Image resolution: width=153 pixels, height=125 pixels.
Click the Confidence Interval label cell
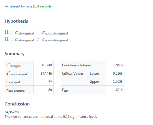tap(83, 65)
